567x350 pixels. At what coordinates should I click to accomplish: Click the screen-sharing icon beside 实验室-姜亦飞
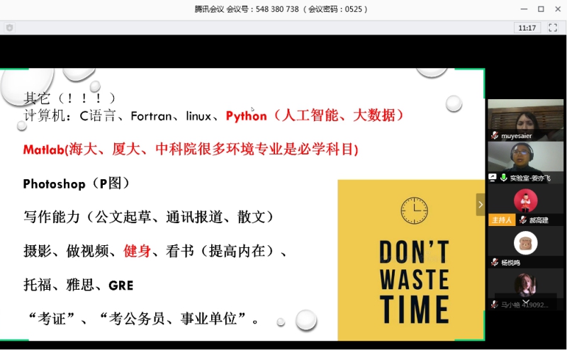pyautogui.click(x=493, y=177)
